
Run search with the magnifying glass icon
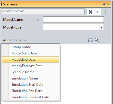coord(97,40)
